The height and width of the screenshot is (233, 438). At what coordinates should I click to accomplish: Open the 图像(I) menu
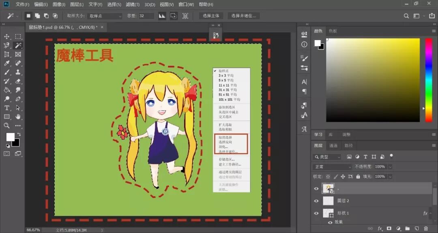(x=59, y=4)
